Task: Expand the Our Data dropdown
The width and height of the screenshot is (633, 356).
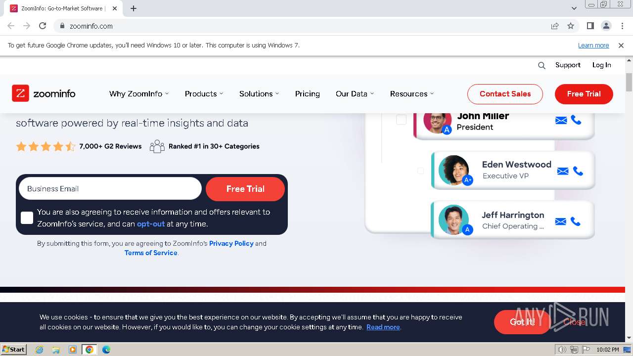Action: [x=355, y=94]
